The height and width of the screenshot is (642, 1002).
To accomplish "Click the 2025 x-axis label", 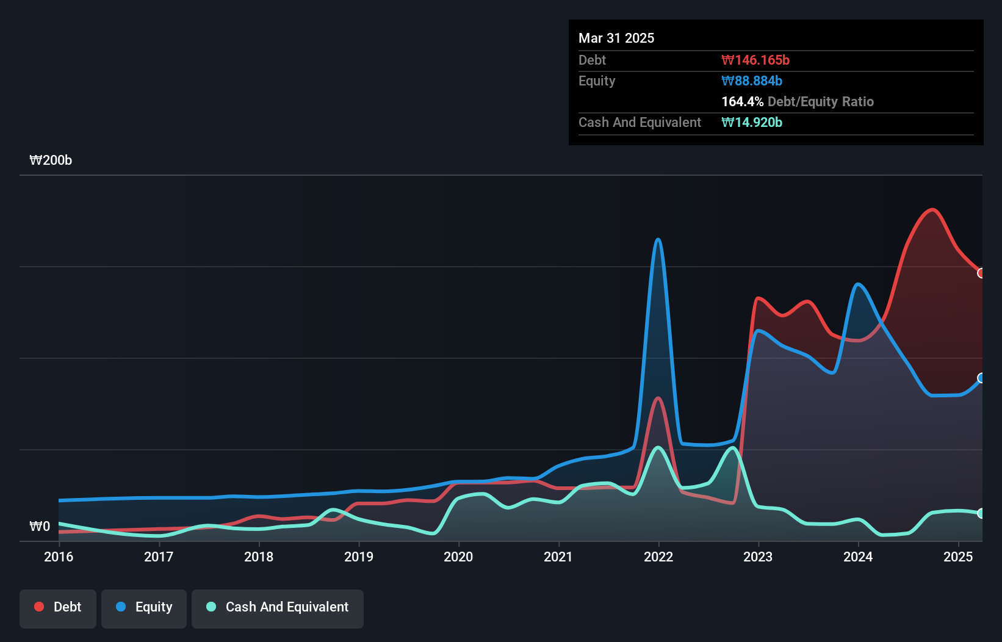I will coord(958,557).
